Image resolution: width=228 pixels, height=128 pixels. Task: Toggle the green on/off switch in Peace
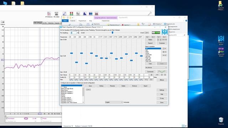point(156,33)
